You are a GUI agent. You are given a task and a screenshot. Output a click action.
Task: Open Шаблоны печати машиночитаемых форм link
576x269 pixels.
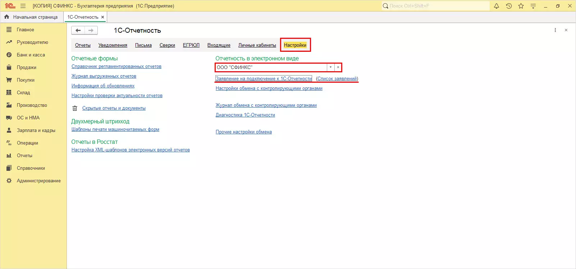115,129
